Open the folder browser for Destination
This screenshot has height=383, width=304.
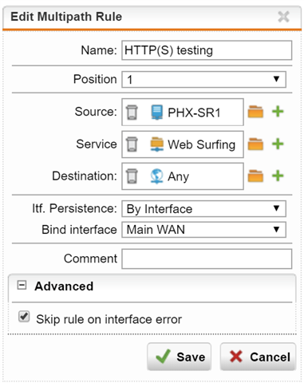pyautogui.click(x=255, y=176)
